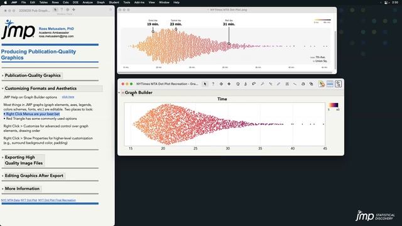Image resolution: width=402 pixels, height=226 pixels.
Task: Select the Lasso tool in Graph Builder toolbar
Action: pos(254,84)
